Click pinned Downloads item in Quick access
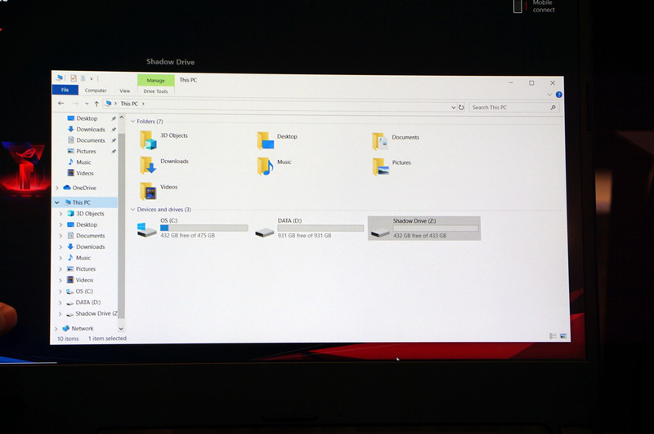This screenshot has height=434, width=654. point(91,130)
